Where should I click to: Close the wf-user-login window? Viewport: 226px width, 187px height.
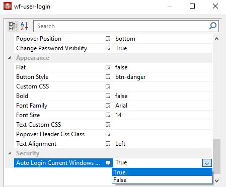[x=215, y=6]
